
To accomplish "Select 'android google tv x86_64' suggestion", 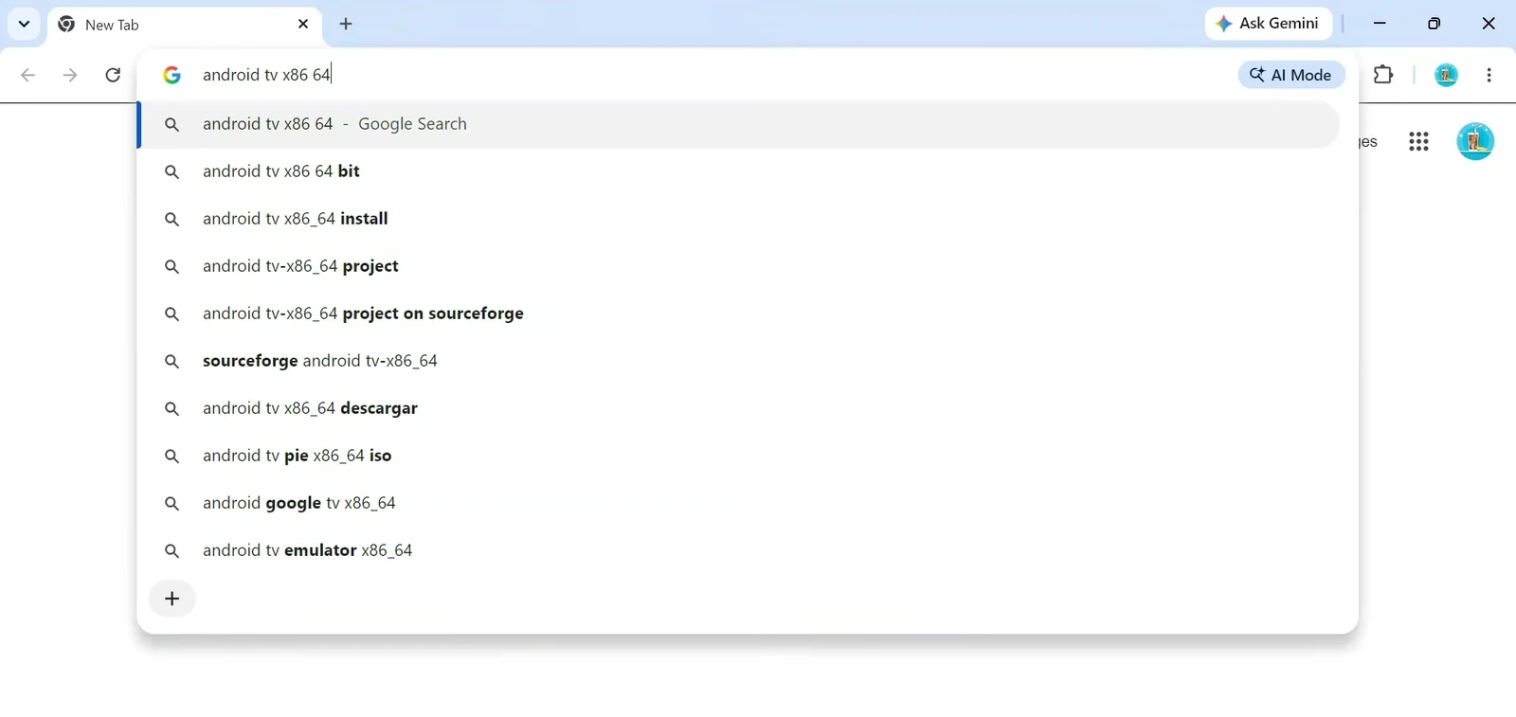I will 738,503.
